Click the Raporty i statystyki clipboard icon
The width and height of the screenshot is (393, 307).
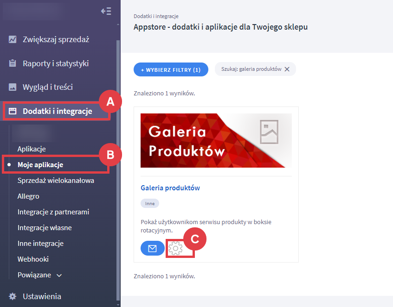pyautogui.click(x=13, y=63)
